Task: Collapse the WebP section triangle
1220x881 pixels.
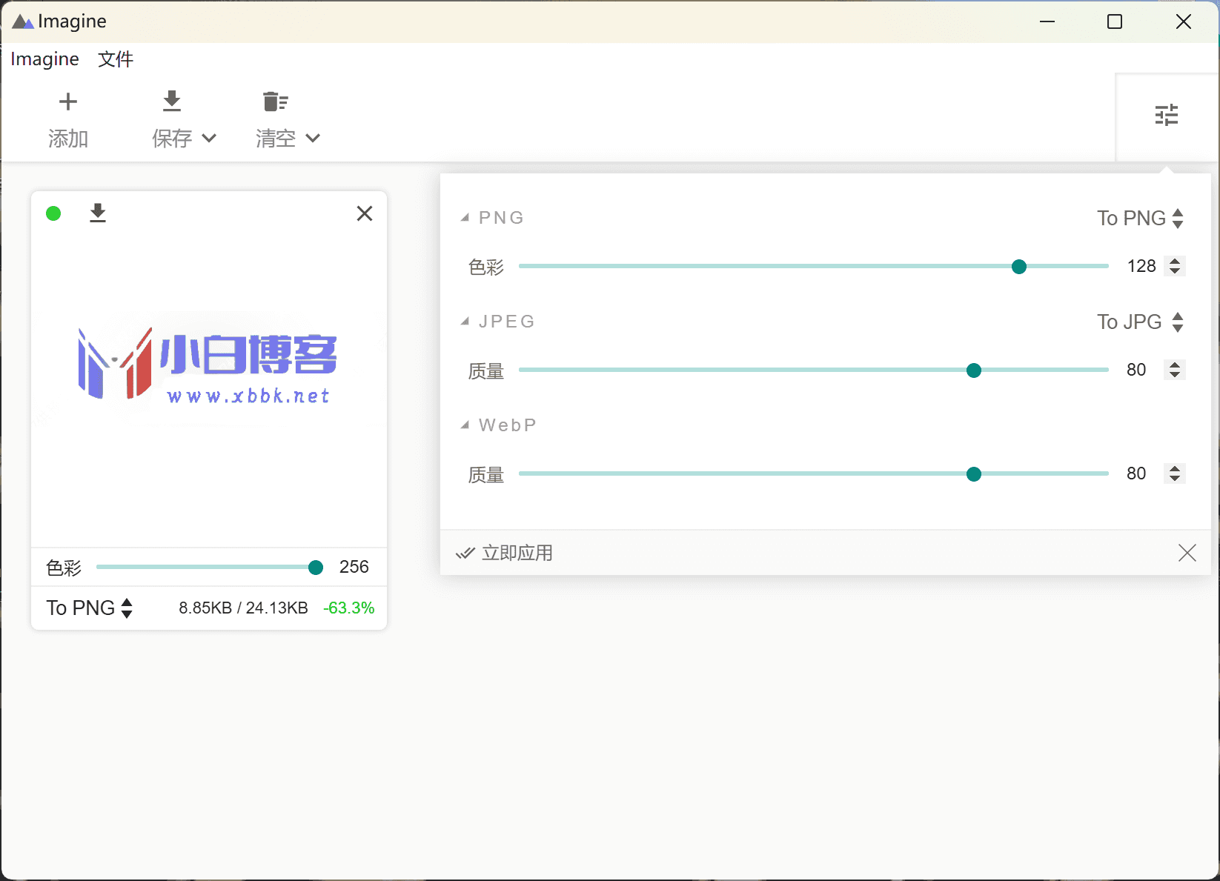Action: (465, 425)
